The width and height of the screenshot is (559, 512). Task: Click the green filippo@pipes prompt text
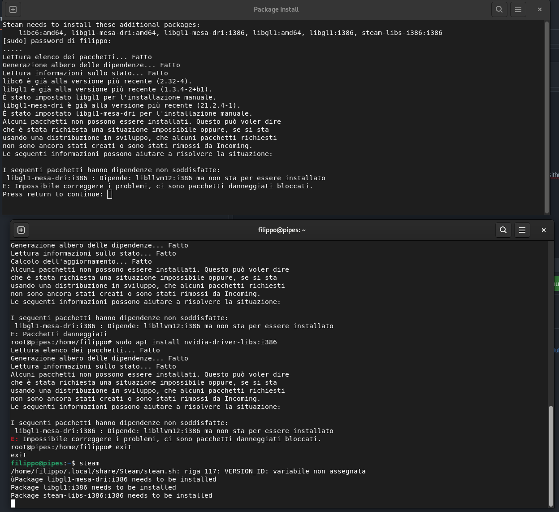click(35, 463)
